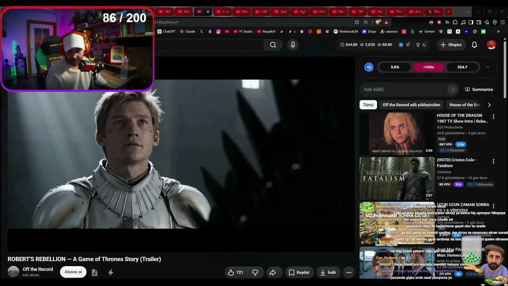Open the Off the Record channel avatar

pos(13,272)
